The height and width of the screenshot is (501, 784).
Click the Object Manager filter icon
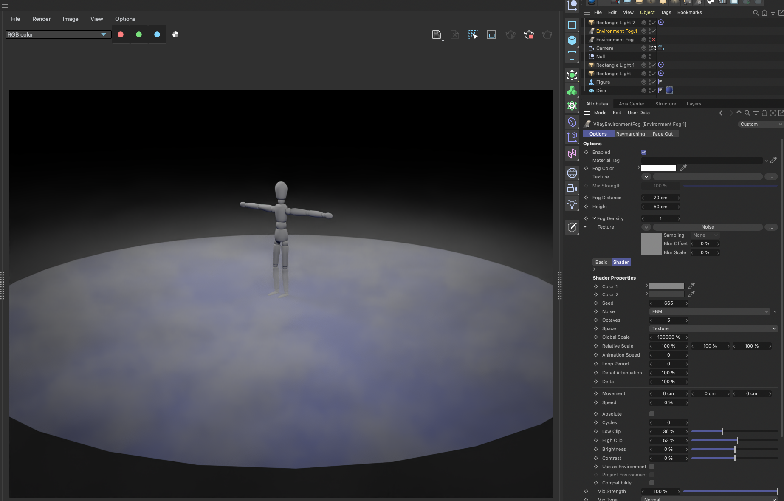point(773,13)
